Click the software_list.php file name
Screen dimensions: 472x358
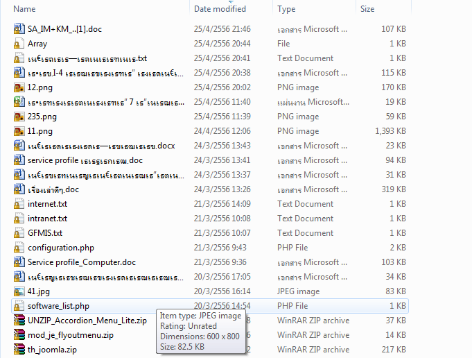[58, 306]
